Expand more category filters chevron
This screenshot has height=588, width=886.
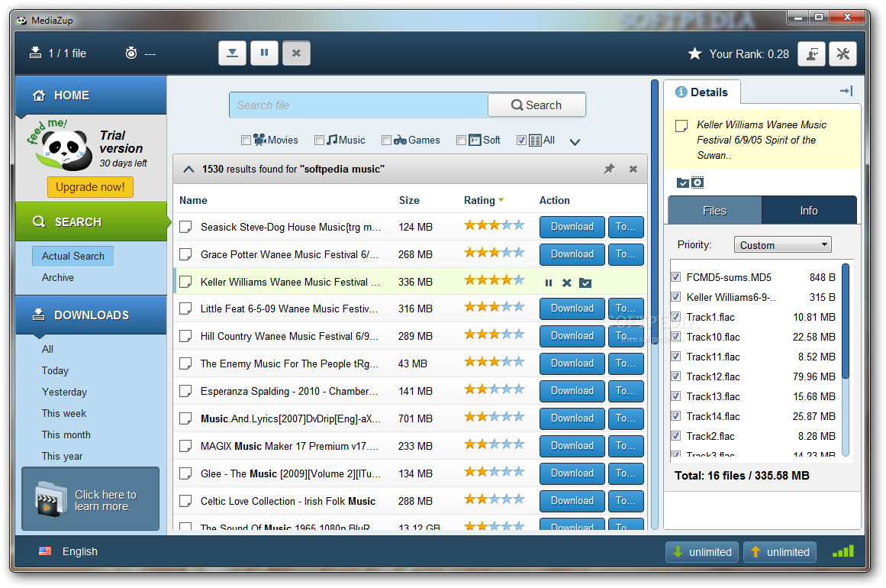(575, 142)
